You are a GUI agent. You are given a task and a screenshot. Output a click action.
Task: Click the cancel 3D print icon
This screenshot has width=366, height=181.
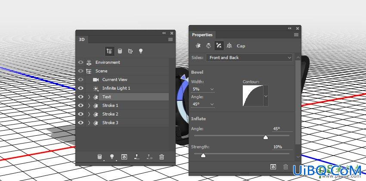(x=149, y=157)
